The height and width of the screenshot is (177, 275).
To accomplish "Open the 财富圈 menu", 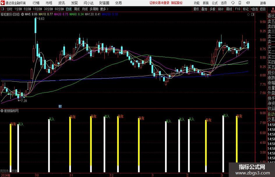I will (x=104, y=3).
